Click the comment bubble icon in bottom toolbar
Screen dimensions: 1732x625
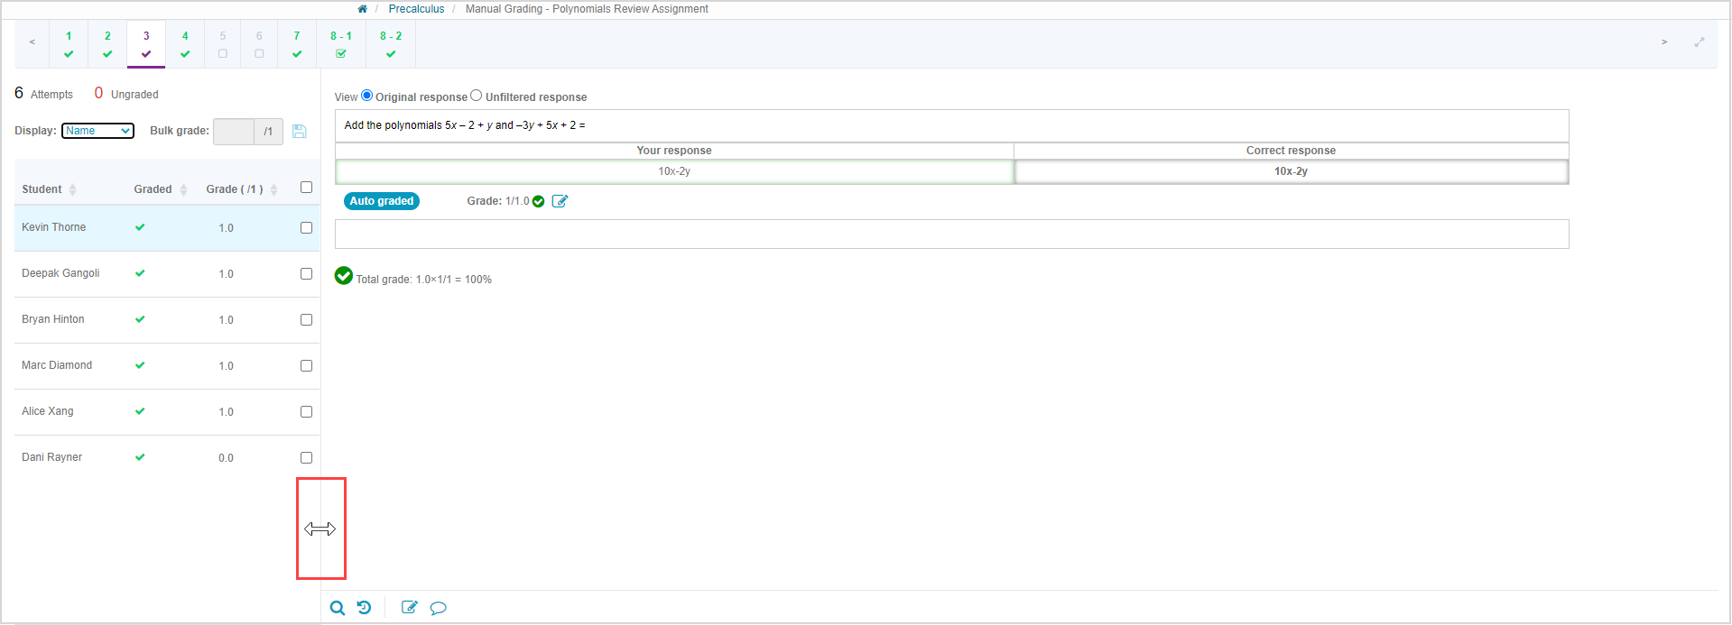[x=438, y=608]
